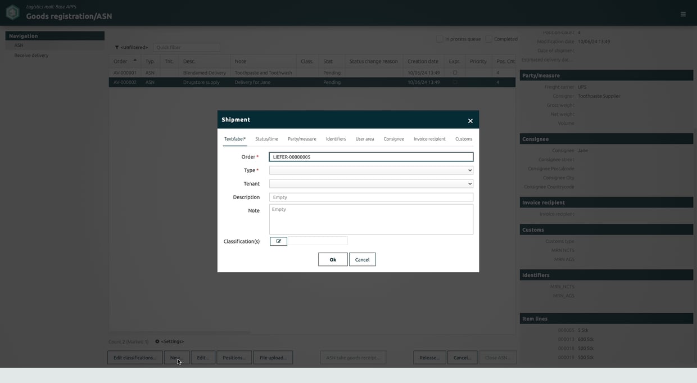
Task: Focus the Order input field
Action: (x=371, y=157)
